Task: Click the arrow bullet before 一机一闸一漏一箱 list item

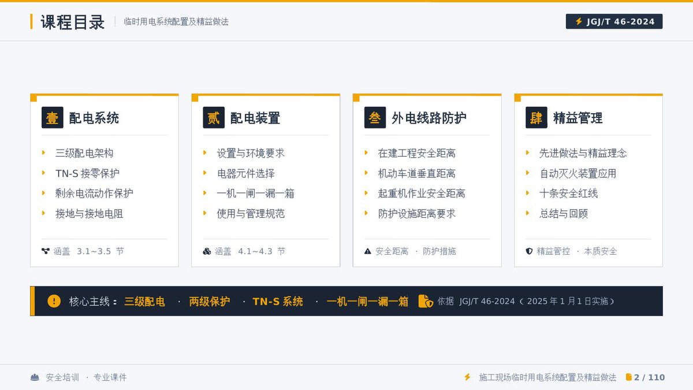Action: coord(205,193)
